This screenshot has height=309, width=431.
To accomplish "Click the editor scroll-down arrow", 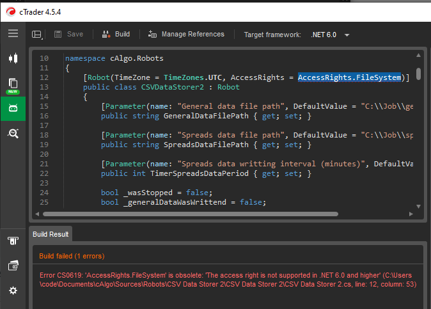I will pos(418,207).
